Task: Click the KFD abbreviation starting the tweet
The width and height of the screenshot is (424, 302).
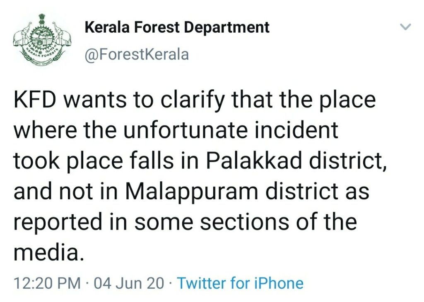Action: pos(35,99)
